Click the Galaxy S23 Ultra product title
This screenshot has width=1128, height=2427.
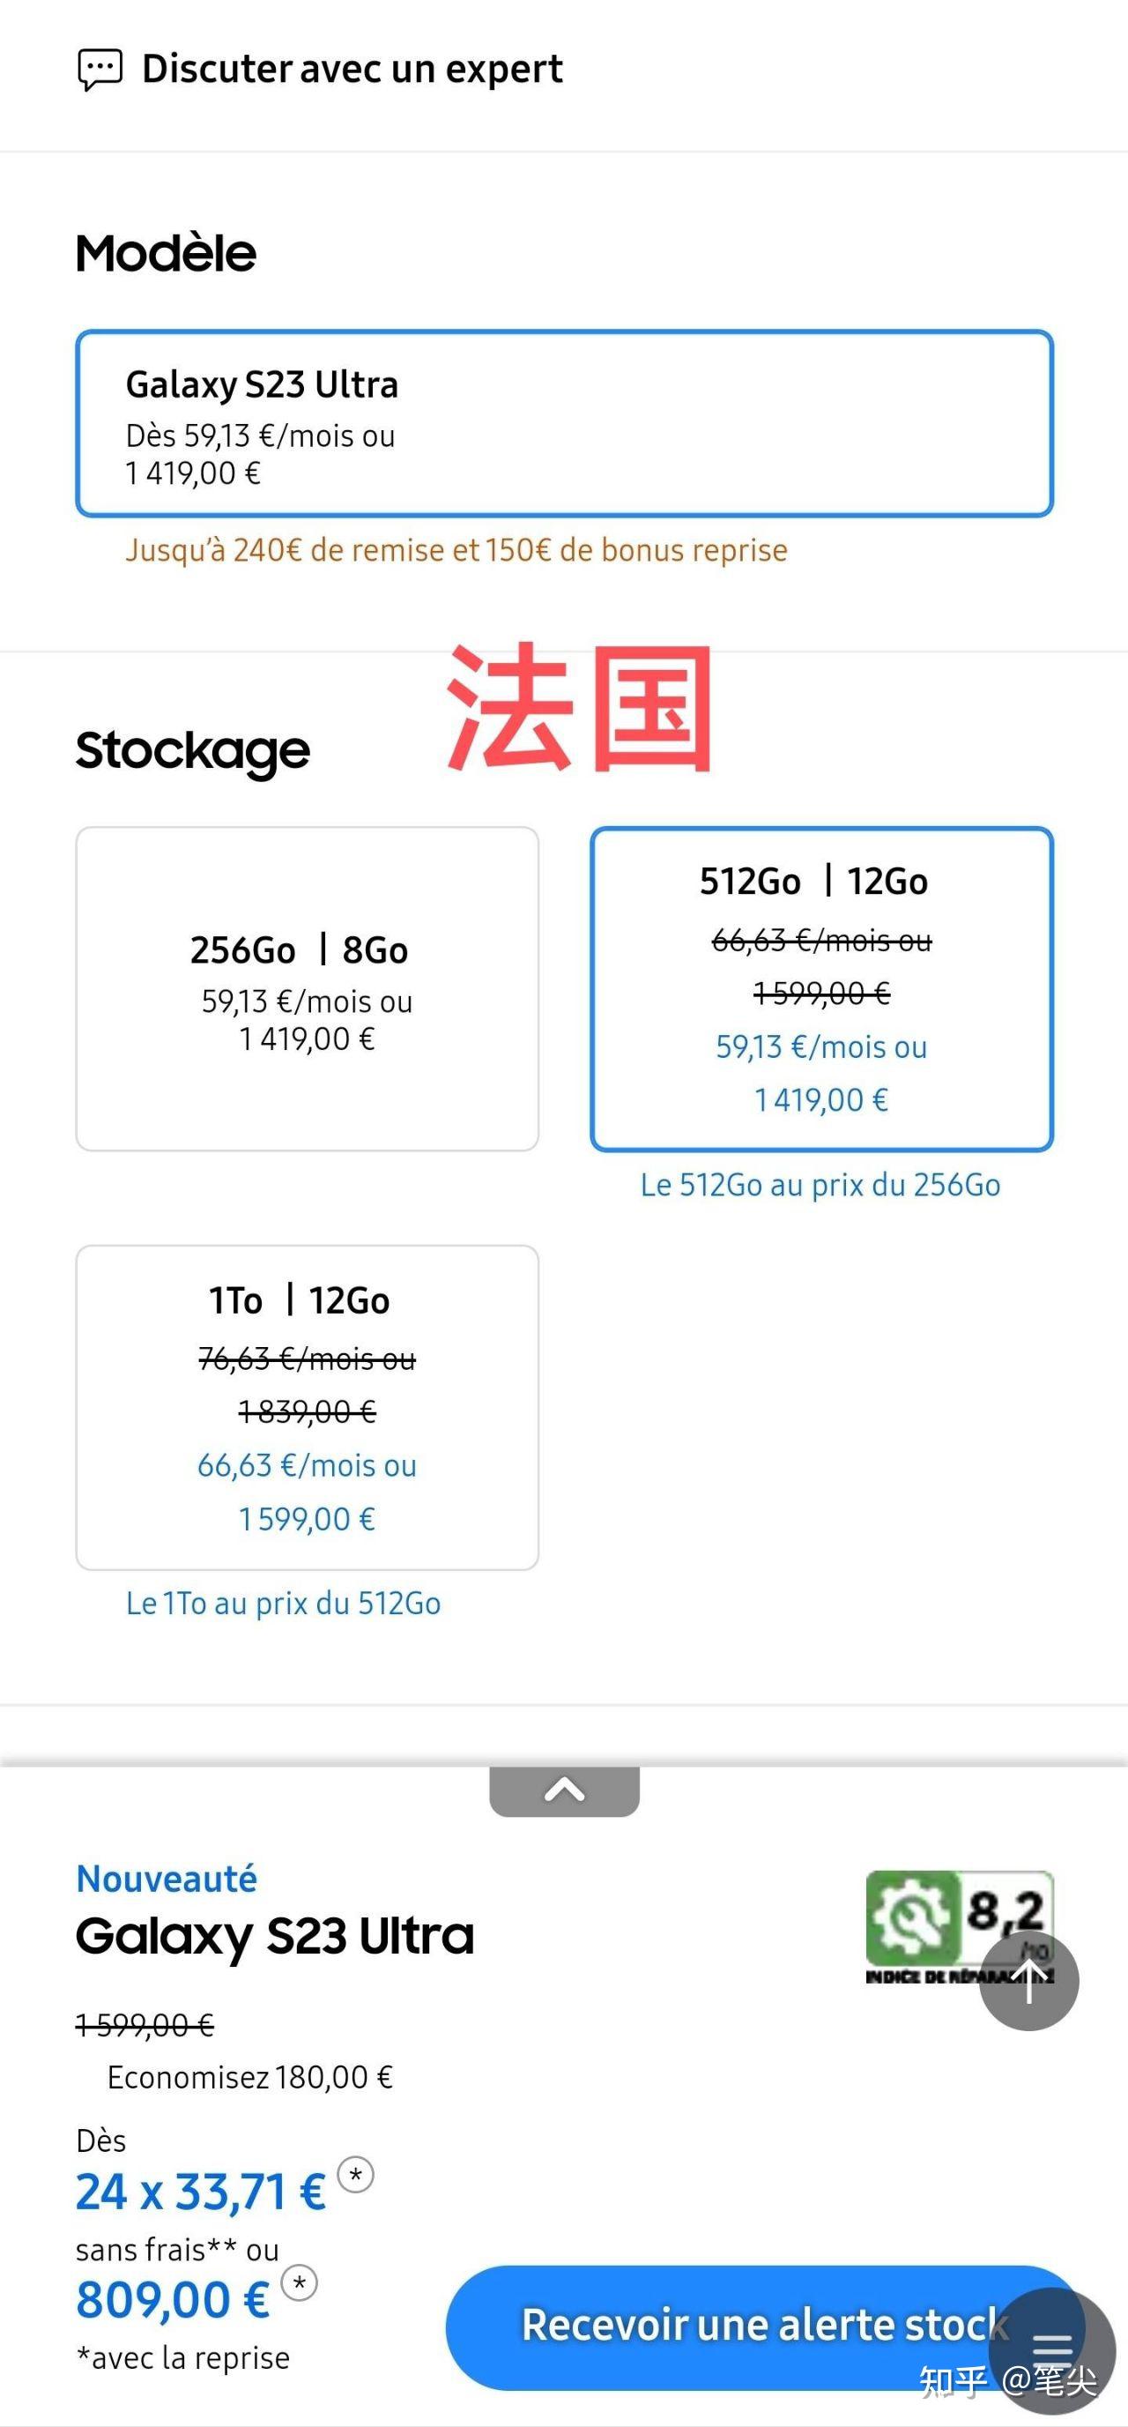click(275, 1936)
